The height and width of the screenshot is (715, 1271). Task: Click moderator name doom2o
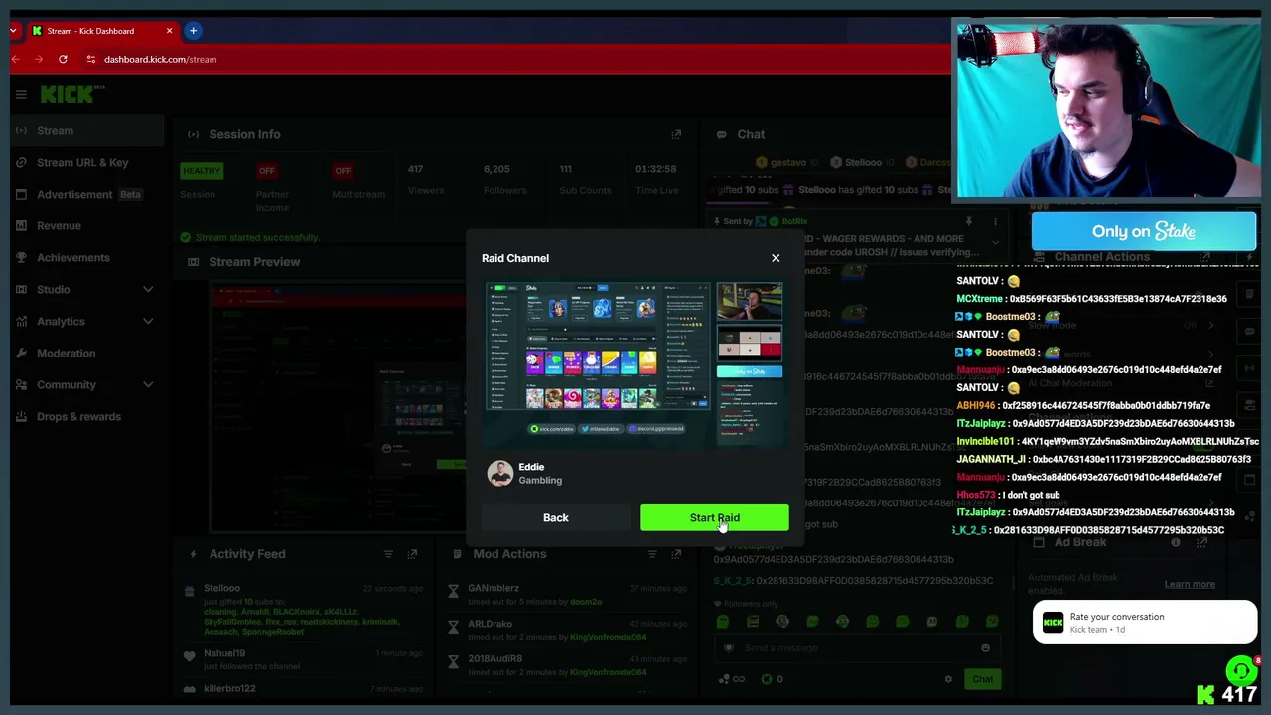tap(586, 602)
